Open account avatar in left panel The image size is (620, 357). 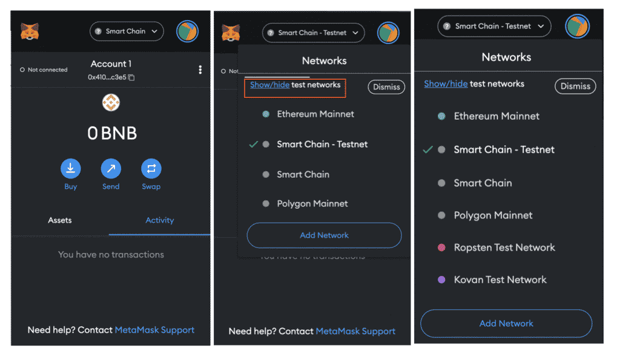coord(187,31)
